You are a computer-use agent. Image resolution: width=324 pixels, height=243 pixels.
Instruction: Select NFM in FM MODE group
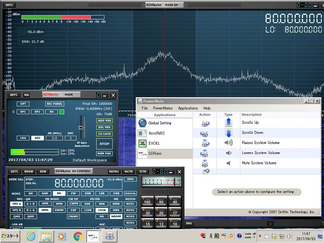pos(45,204)
